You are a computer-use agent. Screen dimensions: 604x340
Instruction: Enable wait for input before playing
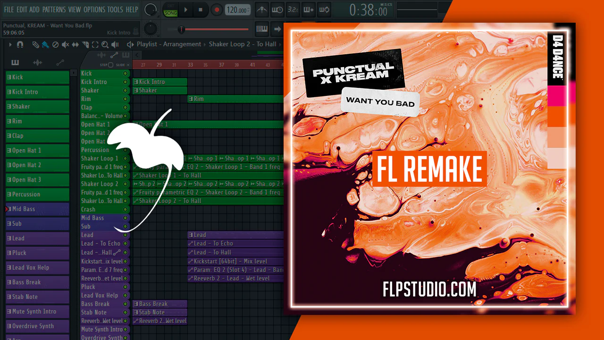277,9
